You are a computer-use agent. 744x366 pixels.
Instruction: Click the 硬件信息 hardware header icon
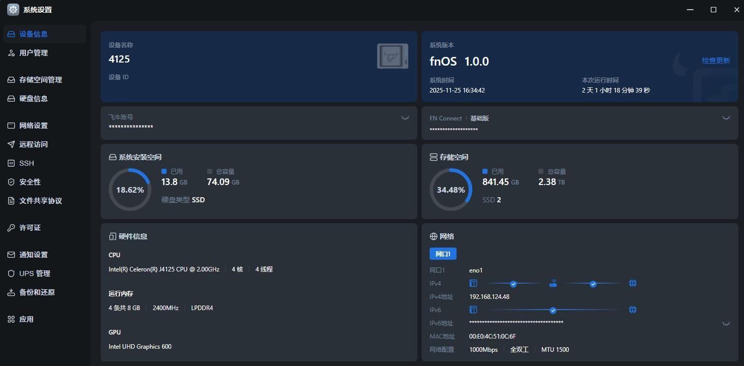[x=112, y=236]
